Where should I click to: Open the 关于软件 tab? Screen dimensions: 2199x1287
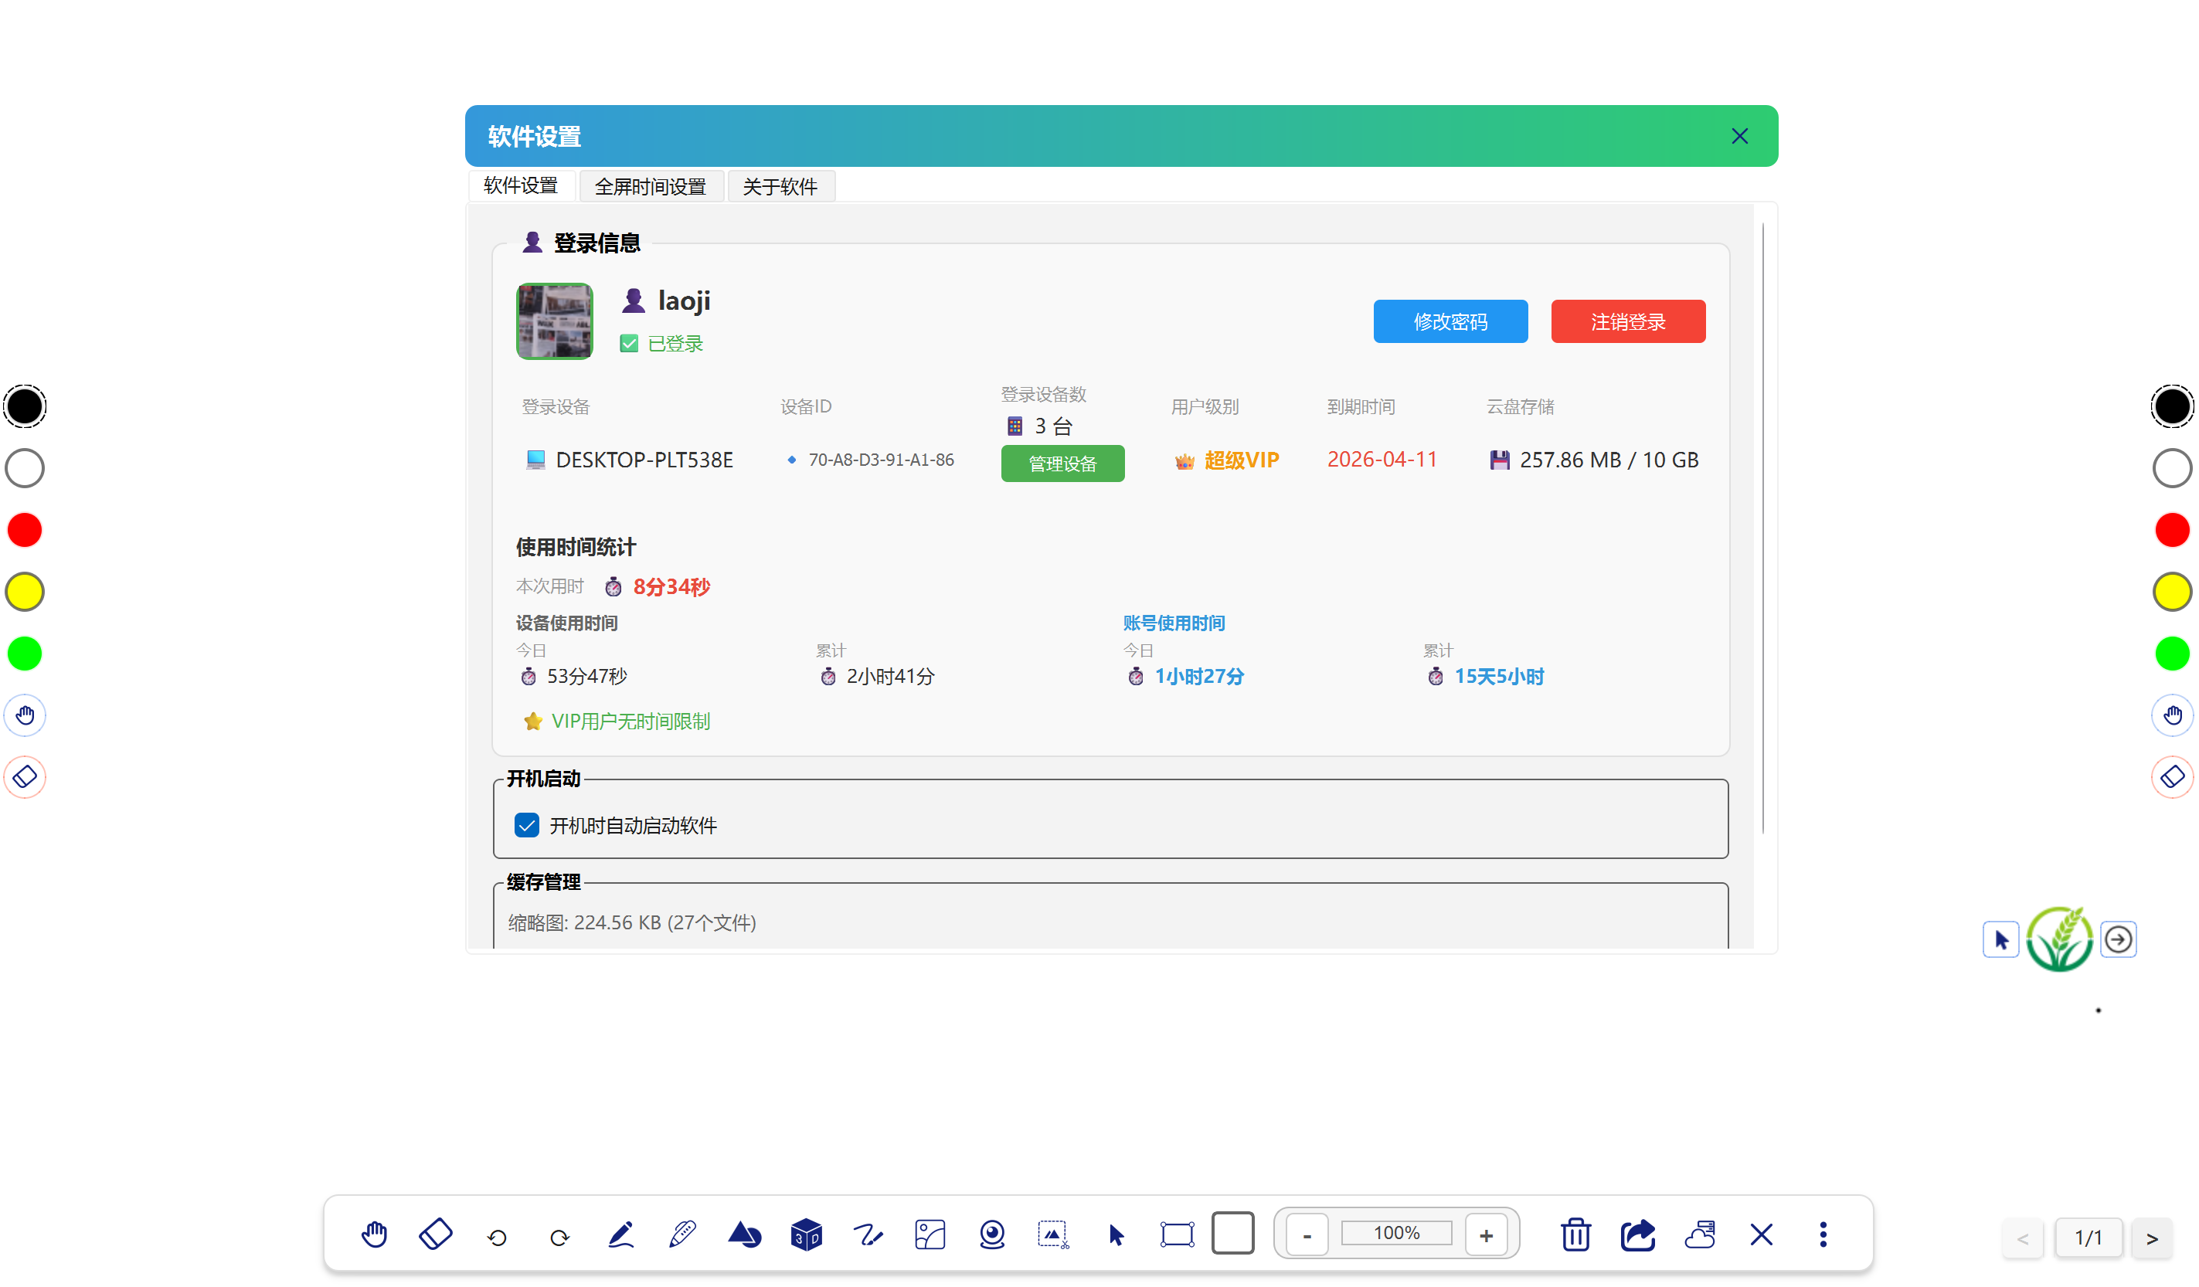pos(780,186)
